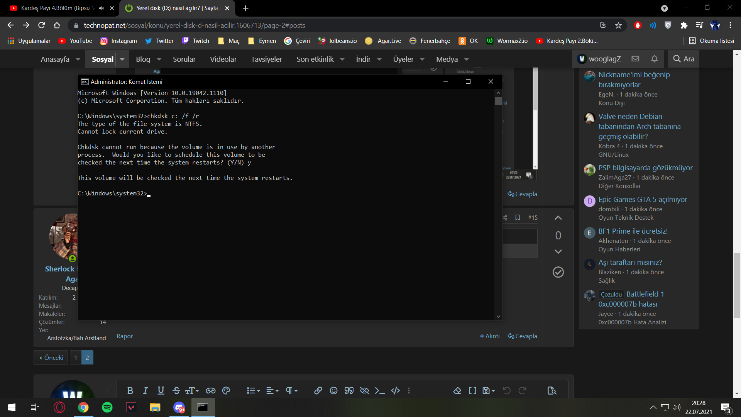Toggle strikethrough formatting in editor
The image size is (741, 417).
[176, 391]
